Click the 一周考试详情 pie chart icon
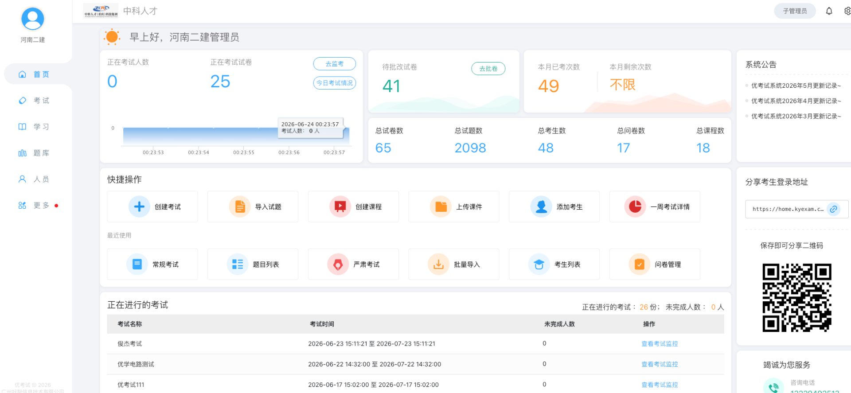 coord(635,206)
